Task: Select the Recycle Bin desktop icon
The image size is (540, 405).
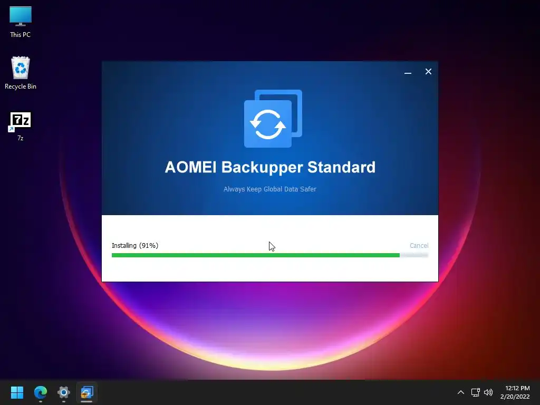Action: (x=21, y=73)
